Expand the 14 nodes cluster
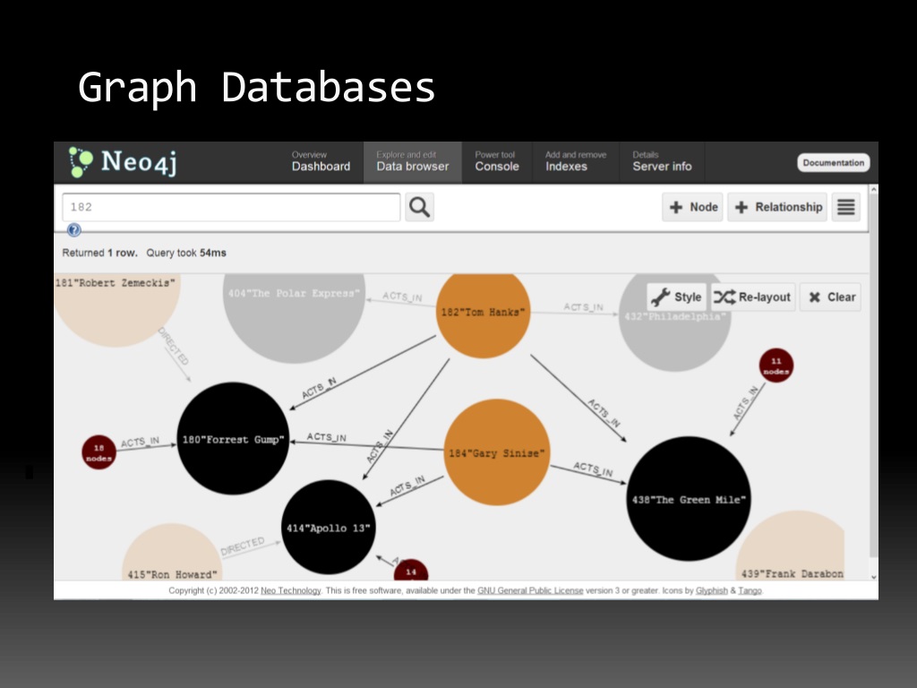The image size is (917, 688). coord(411,571)
